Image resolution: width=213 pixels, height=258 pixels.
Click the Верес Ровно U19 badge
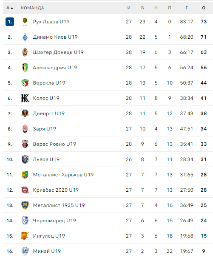25,144
